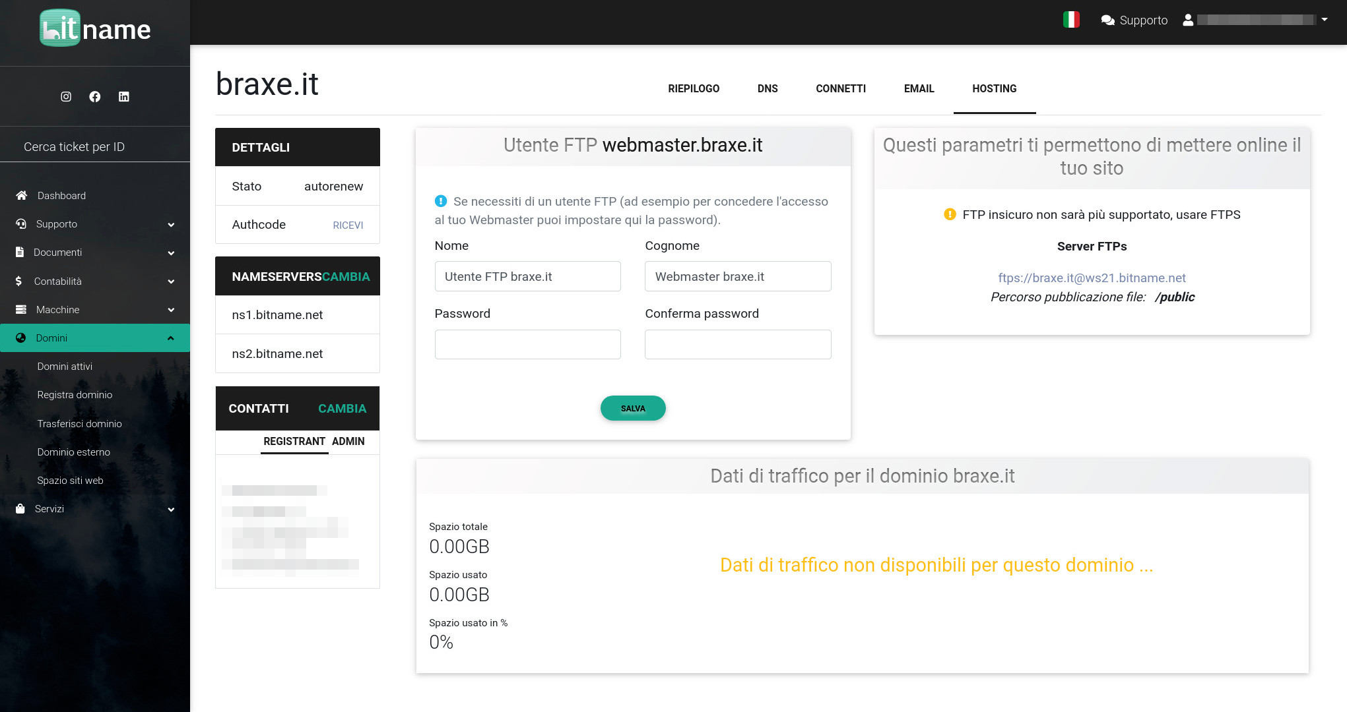Open the Facebook social icon

(x=95, y=96)
